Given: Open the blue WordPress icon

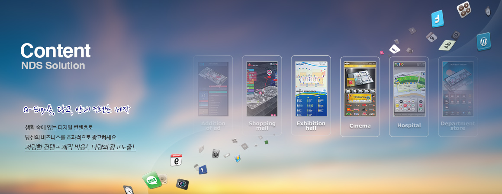Looking at the screenshot, I should click(x=483, y=41).
